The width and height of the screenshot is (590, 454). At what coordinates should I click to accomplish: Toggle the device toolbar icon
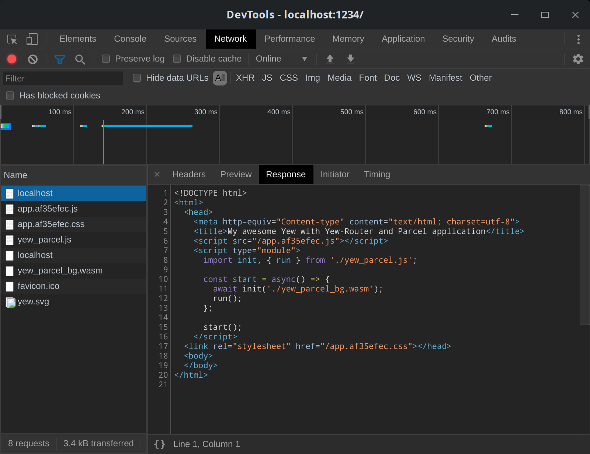pyautogui.click(x=32, y=39)
